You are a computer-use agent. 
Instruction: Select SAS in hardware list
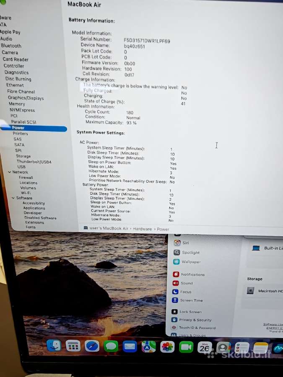[x=17, y=139]
